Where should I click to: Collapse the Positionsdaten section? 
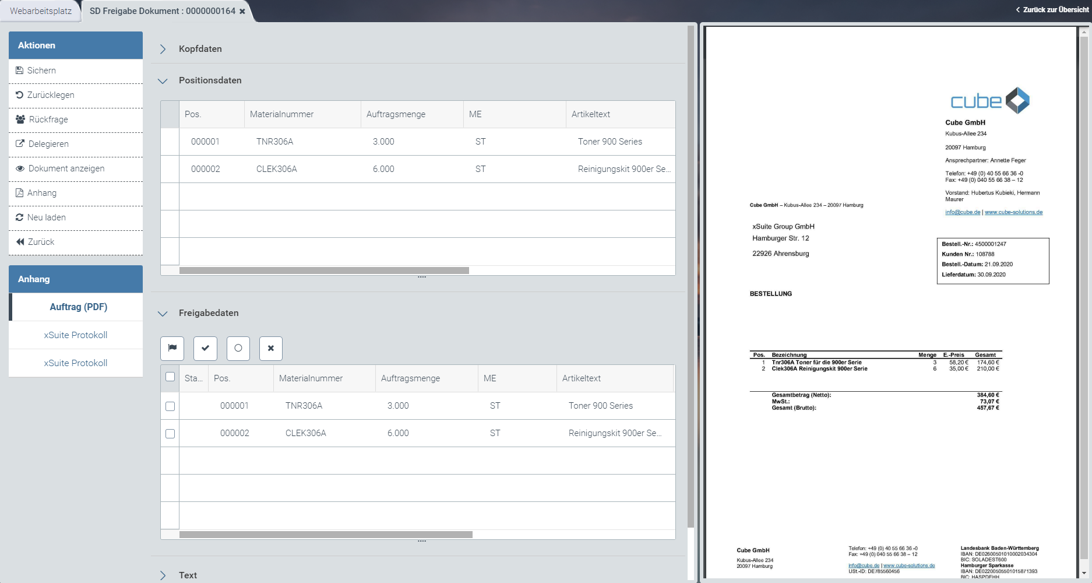point(163,81)
